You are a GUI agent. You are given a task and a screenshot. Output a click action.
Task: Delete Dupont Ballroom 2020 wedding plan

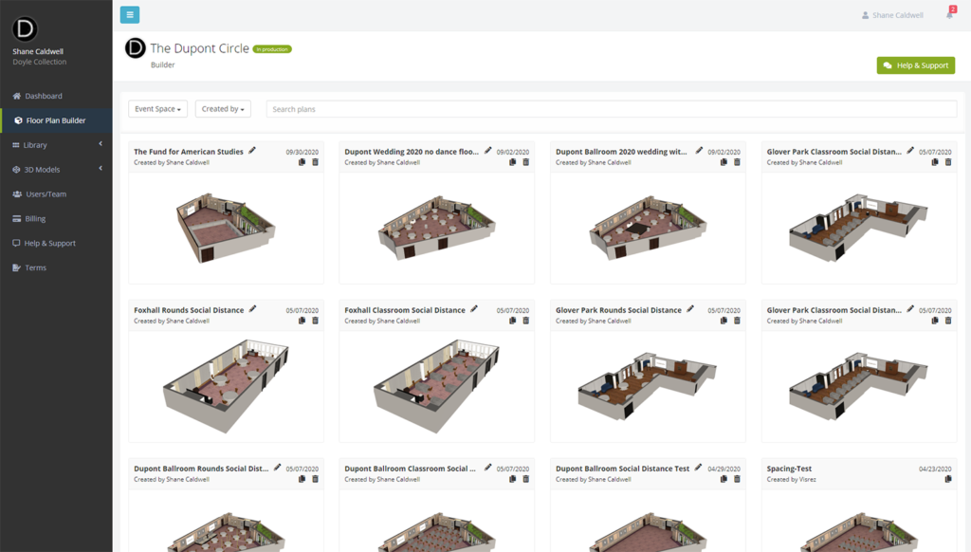coord(737,162)
